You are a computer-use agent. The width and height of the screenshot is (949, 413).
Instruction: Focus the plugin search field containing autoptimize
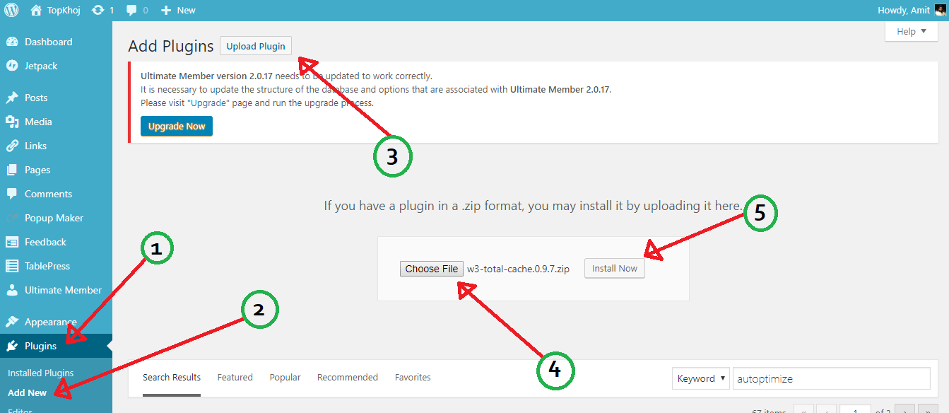pyautogui.click(x=831, y=378)
